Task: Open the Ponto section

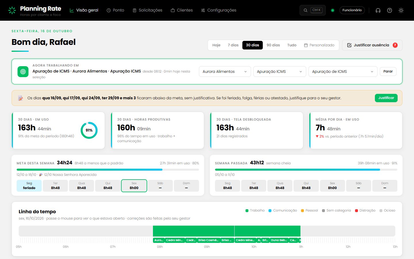Action: click(x=115, y=10)
